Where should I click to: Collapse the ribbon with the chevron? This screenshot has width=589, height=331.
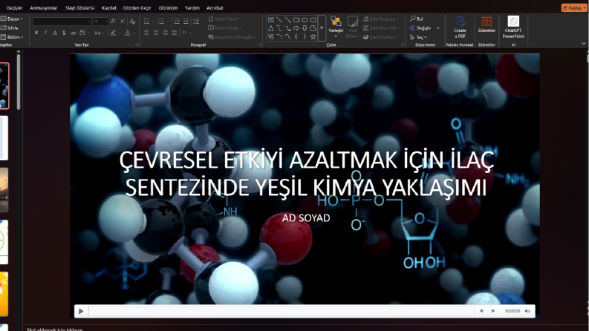tap(583, 43)
